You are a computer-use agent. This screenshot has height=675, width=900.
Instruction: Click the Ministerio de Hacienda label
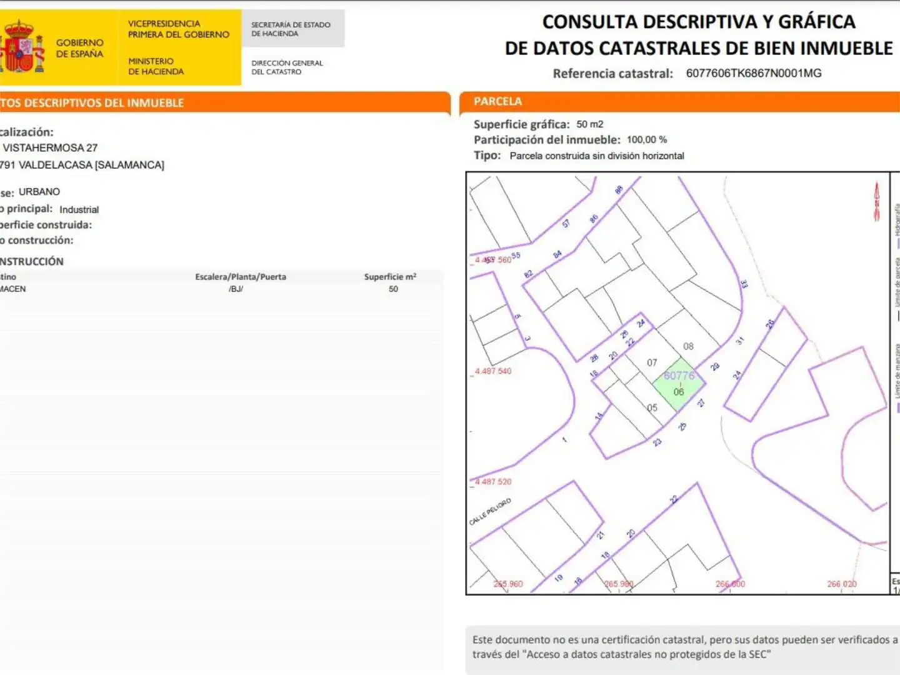[x=156, y=66]
